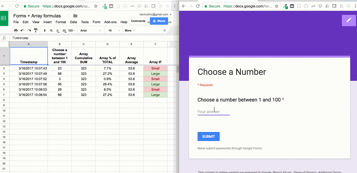The height and width of the screenshot is (173, 357).
Task: Open the account dropdown next to benlcollins@gmail.com
Action: [x=171, y=14]
